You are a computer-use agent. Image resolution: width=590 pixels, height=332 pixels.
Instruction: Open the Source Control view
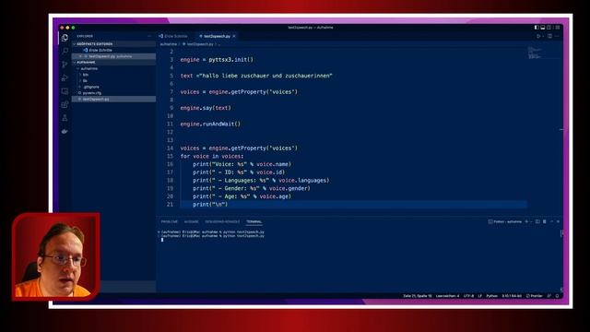click(65, 65)
